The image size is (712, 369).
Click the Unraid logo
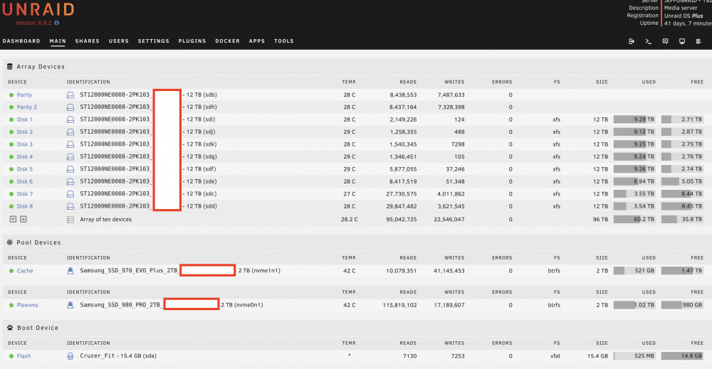click(38, 9)
